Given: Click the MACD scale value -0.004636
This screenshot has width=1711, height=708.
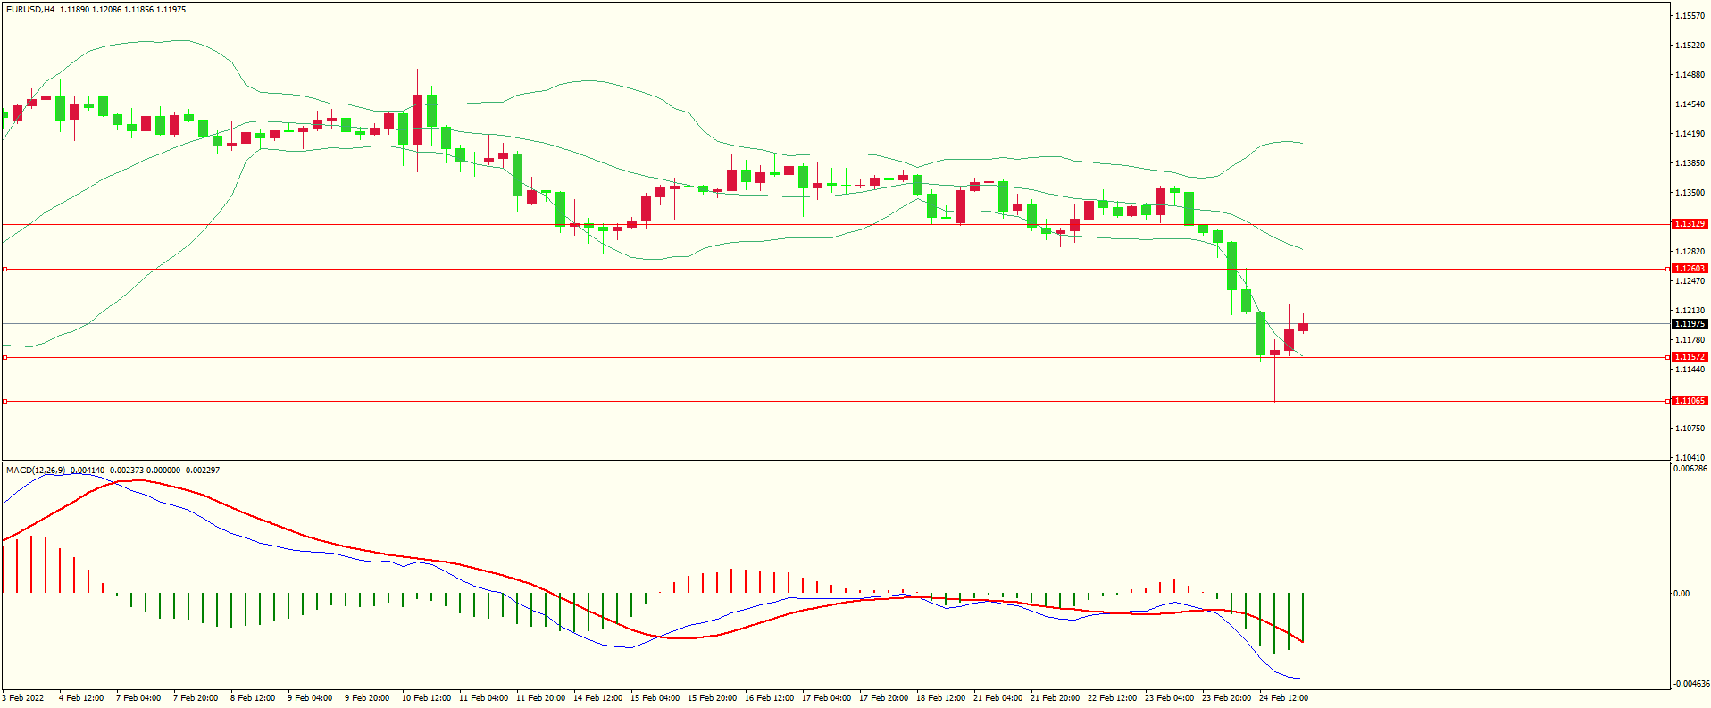Looking at the screenshot, I should click(1690, 684).
